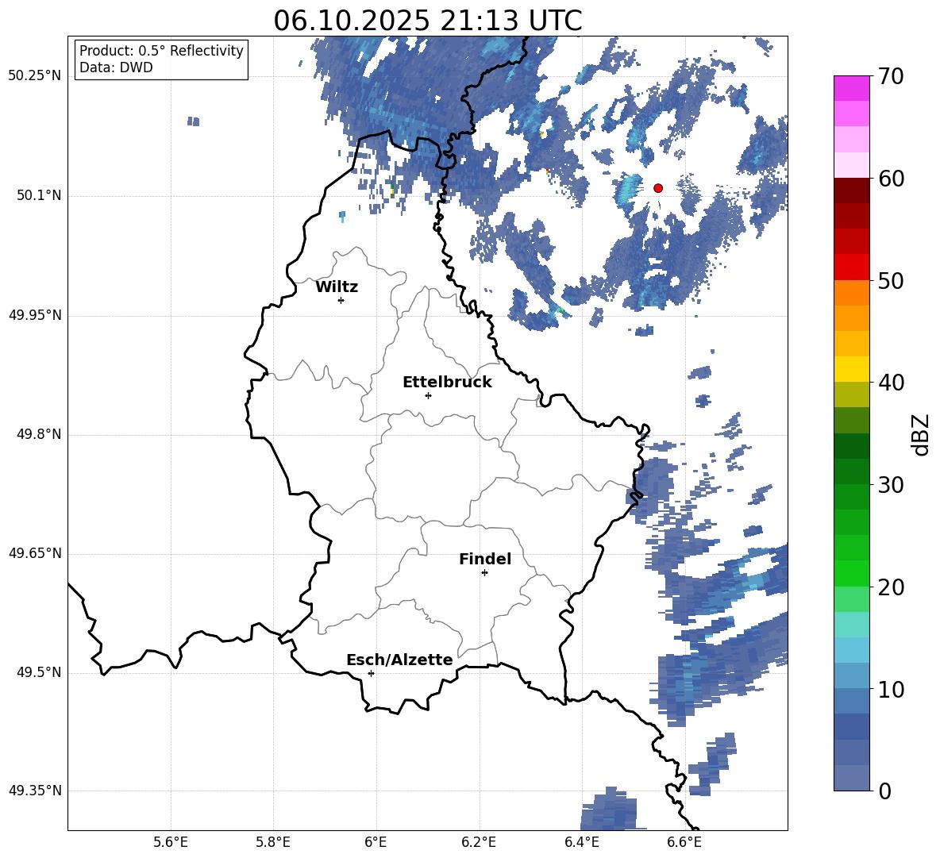Viewport: 940px width, 858px height.
Task: Click the Findel station cross marker
Action: pos(484,573)
